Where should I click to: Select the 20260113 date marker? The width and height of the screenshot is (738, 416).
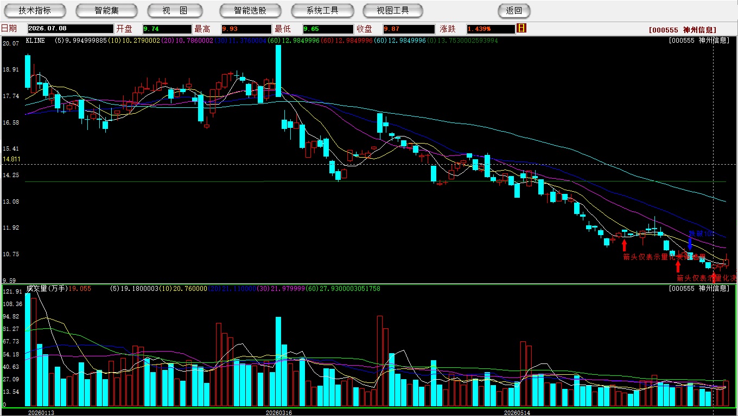coord(41,413)
